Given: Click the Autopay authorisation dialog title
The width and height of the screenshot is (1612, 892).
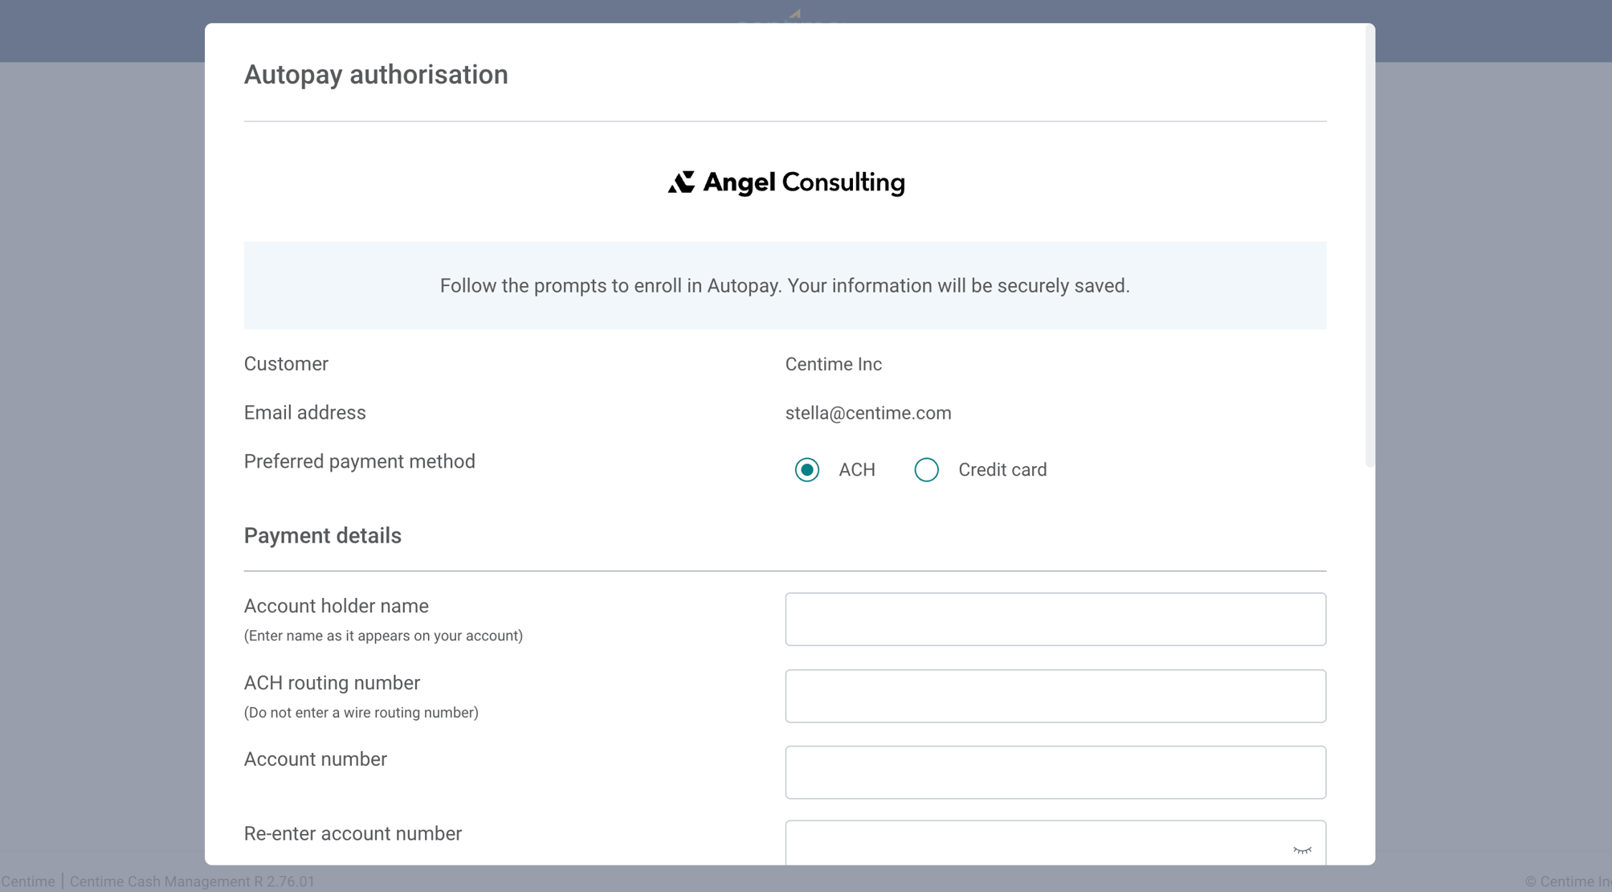Looking at the screenshot, I should (x=376, y=74).
